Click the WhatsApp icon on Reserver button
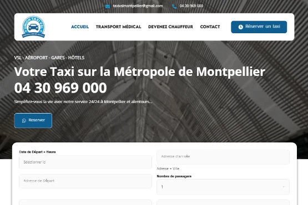 coord(24,120)
